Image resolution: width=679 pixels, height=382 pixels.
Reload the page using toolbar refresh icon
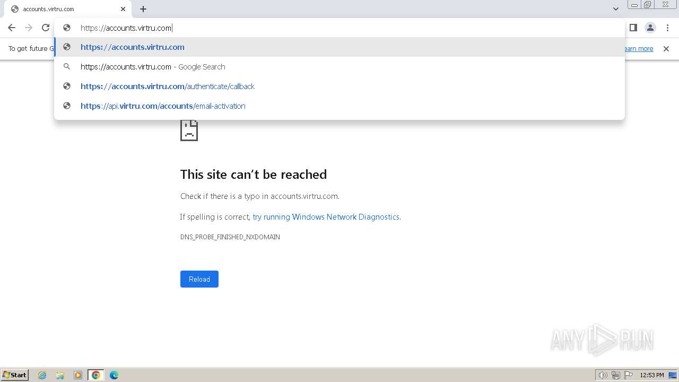coord(46,28)
